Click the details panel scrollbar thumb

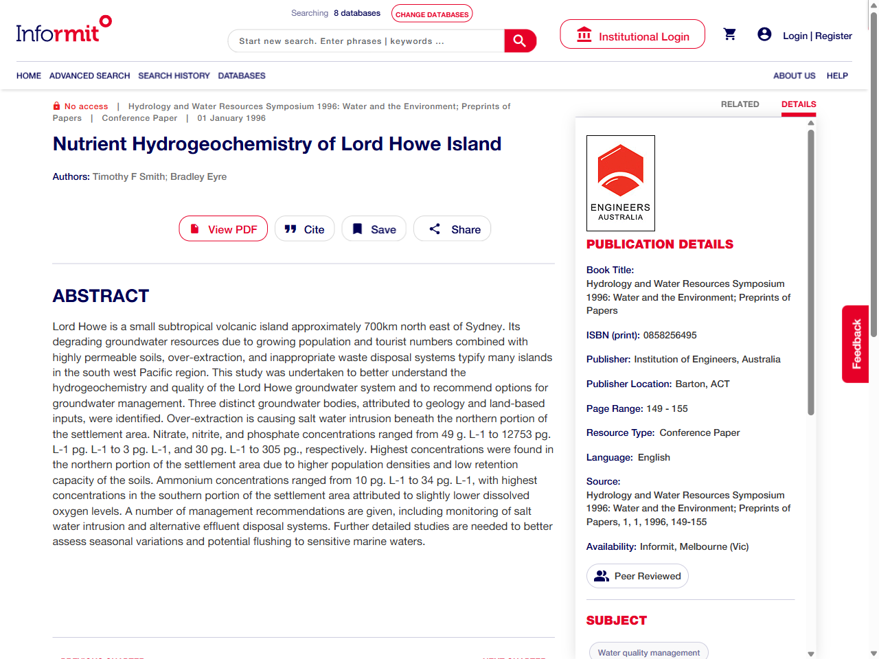811,272
